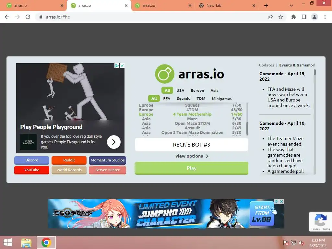Click the name field RECK'S BOT #3

pos(191,145)
